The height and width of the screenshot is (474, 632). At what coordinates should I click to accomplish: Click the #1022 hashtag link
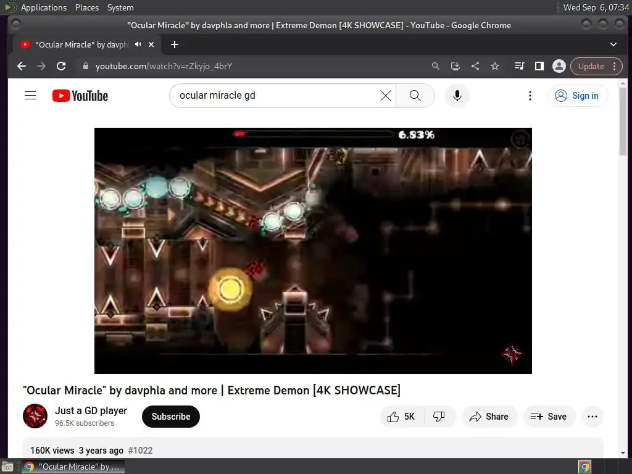[x=140, y=450]
